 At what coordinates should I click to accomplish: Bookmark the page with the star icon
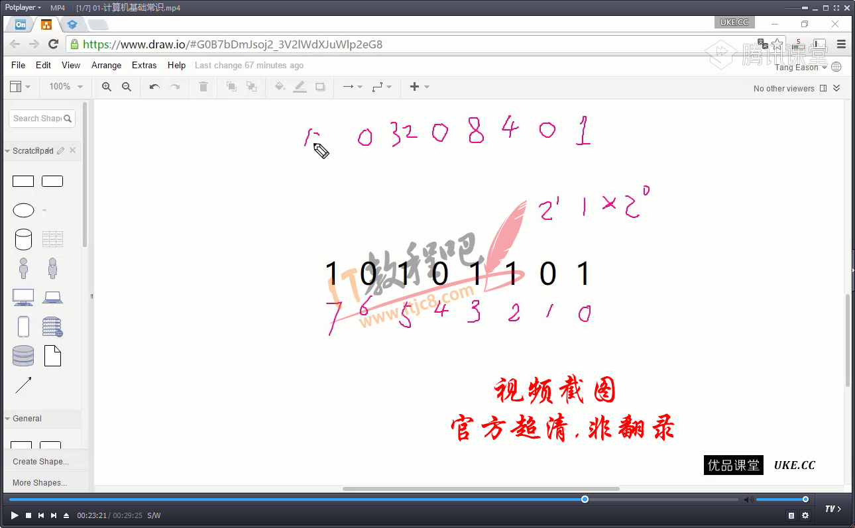click(x=777, y=44)
